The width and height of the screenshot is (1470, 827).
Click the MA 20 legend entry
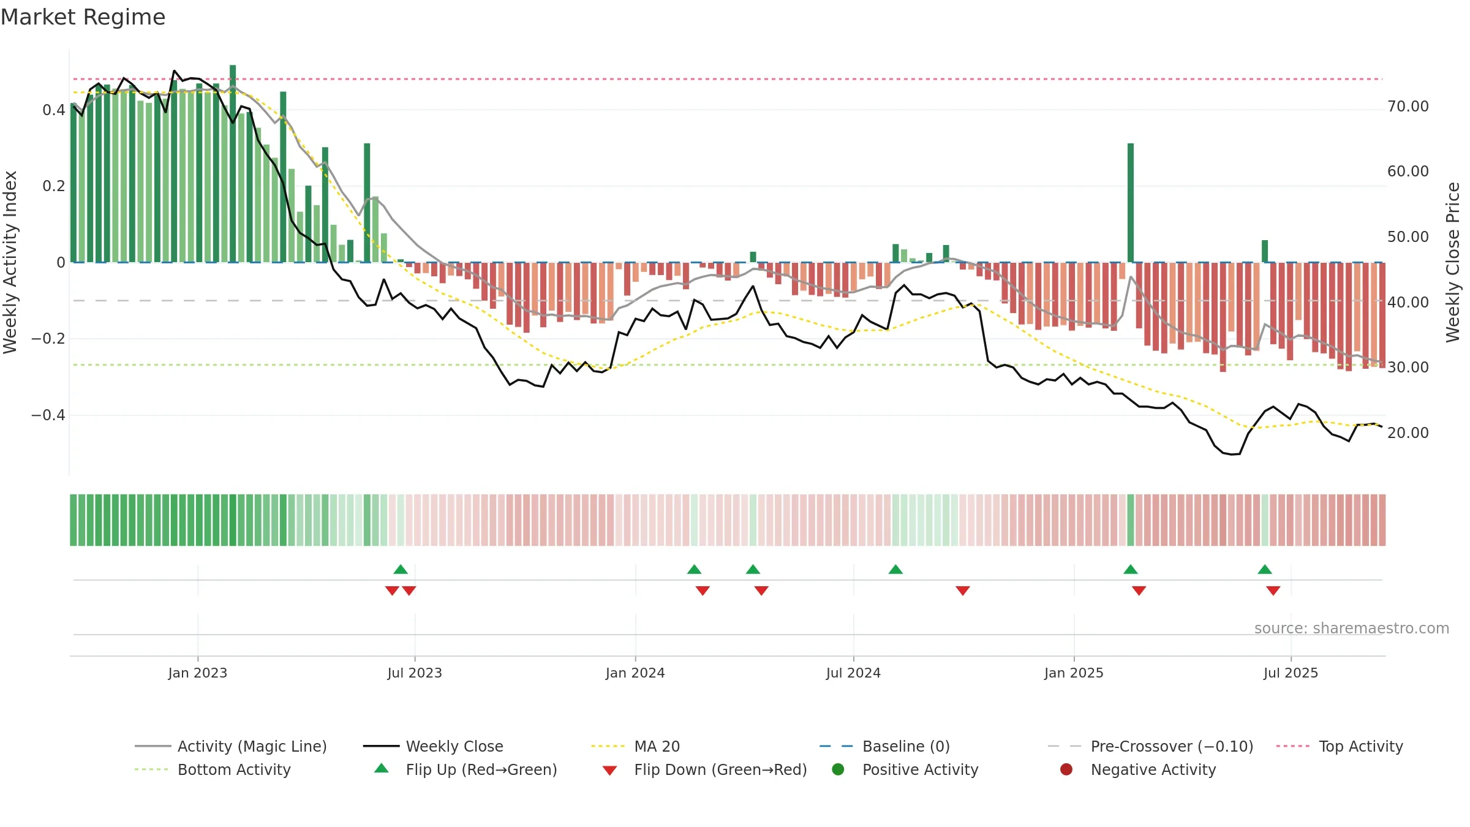coord(636,746)
